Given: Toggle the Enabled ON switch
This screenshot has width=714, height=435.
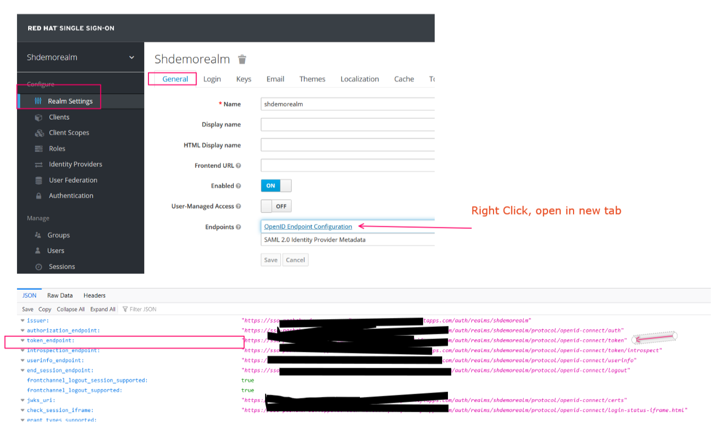Looking at the screenshot, I should click(x=276, y=186).
